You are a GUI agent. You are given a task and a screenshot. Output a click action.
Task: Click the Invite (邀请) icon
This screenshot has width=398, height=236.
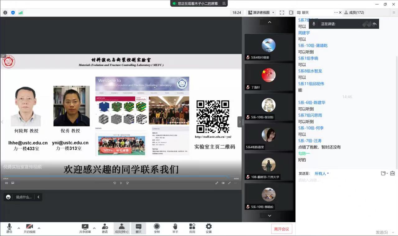click(x=105, y=227)
